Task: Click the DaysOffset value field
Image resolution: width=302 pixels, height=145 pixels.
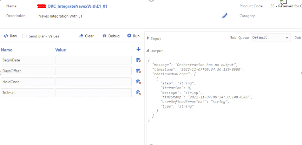Action: pos(93,71)
